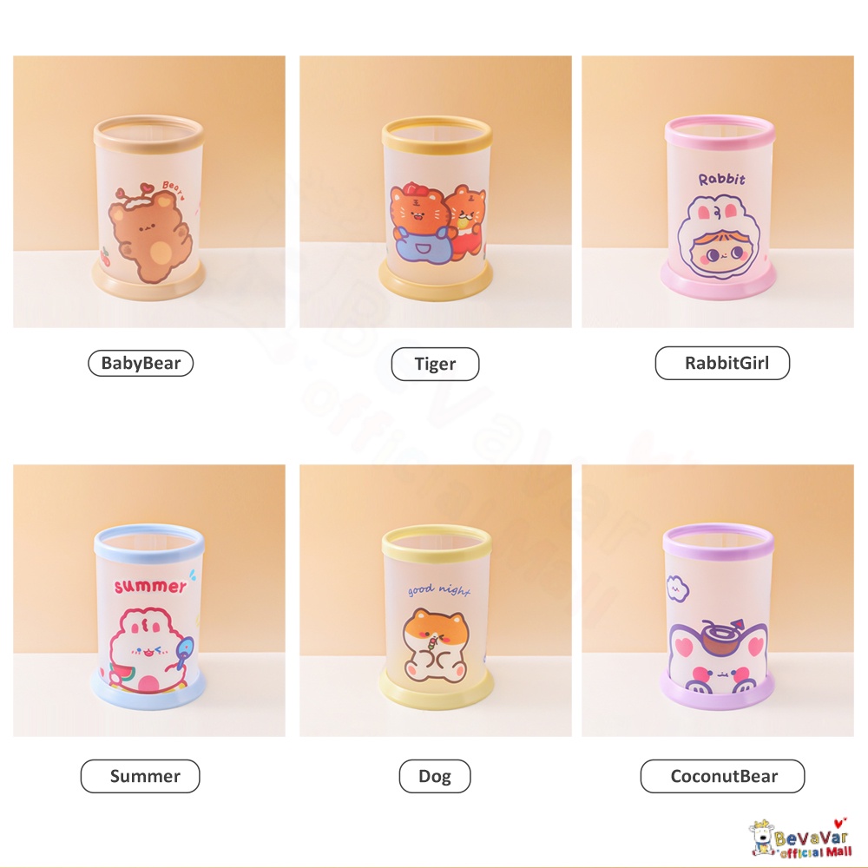Viewport: 868px width, 868px height.
Task: Click the good night text on cup
Action: (439, 590)
